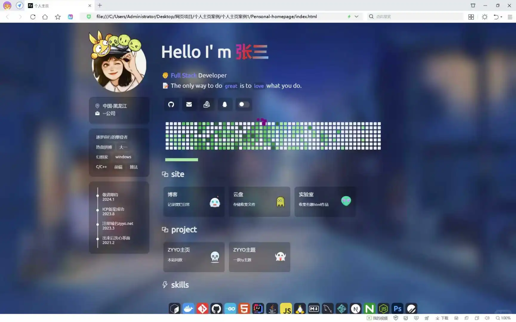The height and width of the screenshot is (322, 516).
Task: Click the GitHub skill icon in skills row
Action: (x=216, y=309)
